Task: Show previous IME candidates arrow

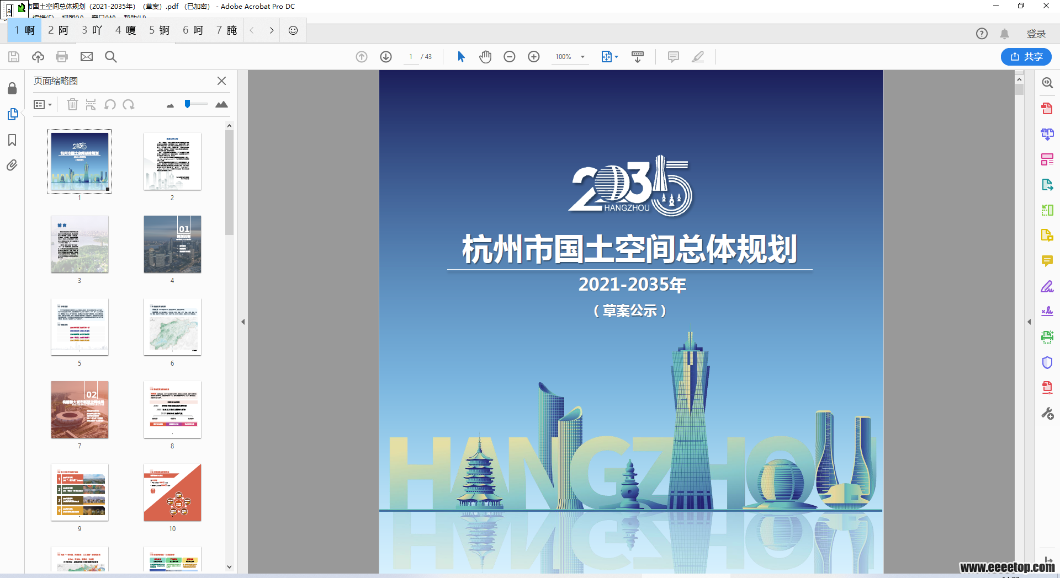Action: pos(252,30)
